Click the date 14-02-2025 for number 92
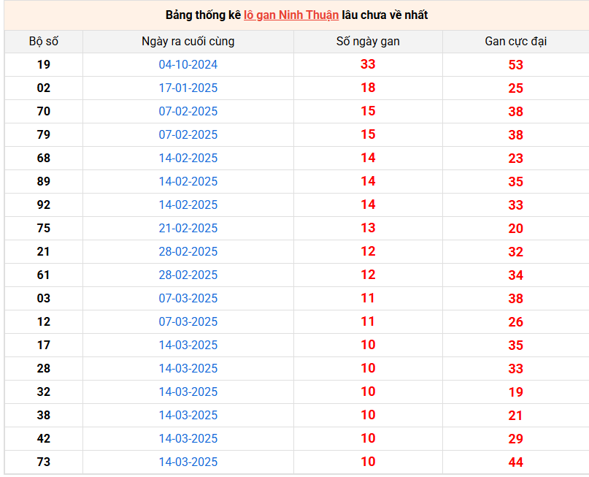This screenshot has width=589, height=477. (188, 205)
